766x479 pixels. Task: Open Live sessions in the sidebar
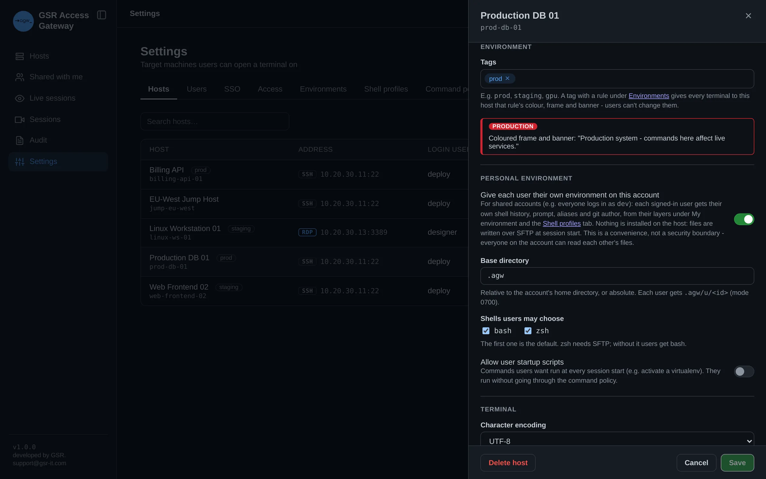click(x=58, y=98)
